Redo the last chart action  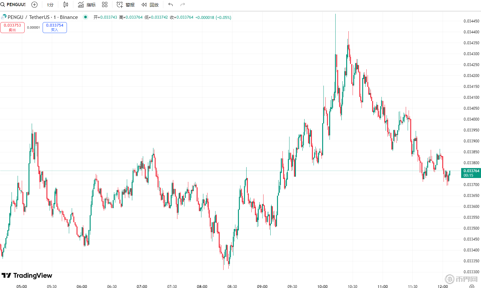[x=183, y=4]
